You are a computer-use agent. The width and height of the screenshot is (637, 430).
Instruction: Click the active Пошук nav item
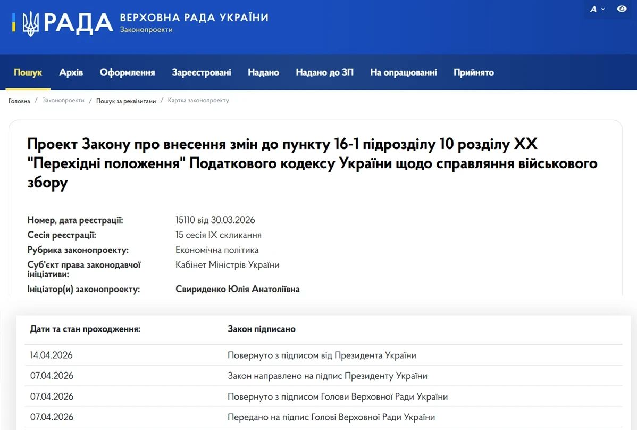[x=28, y=72]
